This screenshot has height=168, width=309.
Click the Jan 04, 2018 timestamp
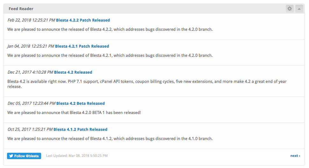tap(31, 46)
